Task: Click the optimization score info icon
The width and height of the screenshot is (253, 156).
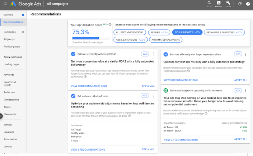Action: 110,25
